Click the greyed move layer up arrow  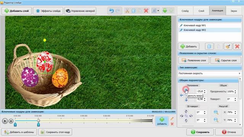(x=171, y=11)
